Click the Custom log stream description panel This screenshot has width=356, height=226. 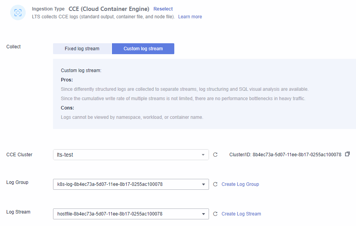pyautogui.click(x=204, y=94)
